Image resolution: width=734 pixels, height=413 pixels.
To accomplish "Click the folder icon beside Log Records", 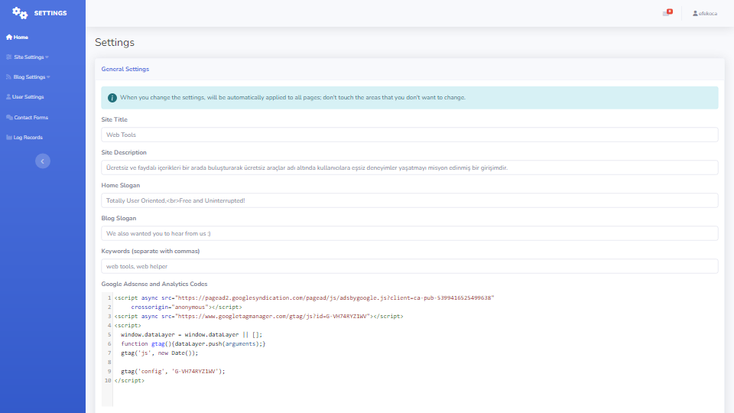I will point(9,137).
